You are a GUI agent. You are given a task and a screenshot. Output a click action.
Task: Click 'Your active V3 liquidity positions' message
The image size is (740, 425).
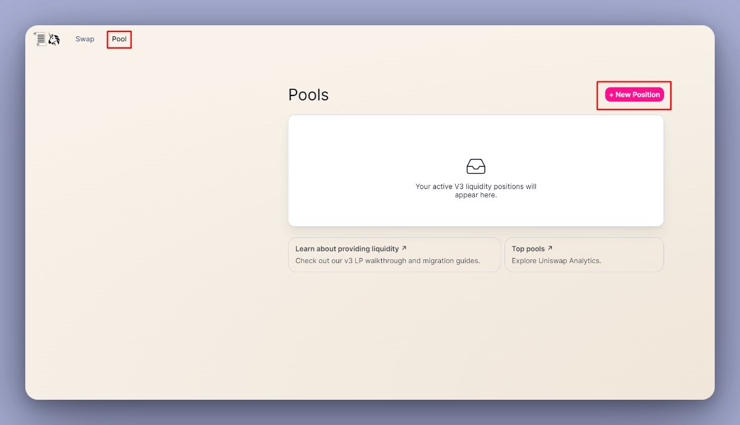(476, 190)
